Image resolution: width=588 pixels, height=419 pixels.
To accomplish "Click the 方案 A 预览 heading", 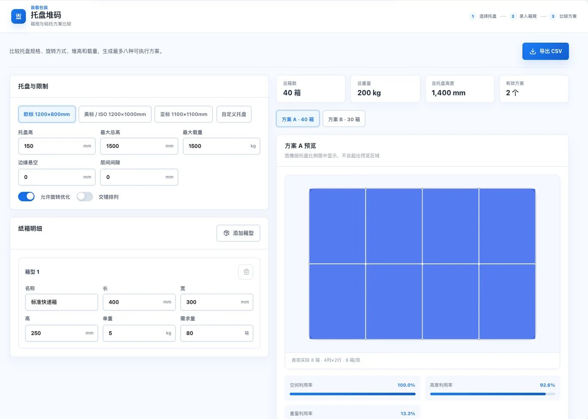I will (x=300, y=146).
